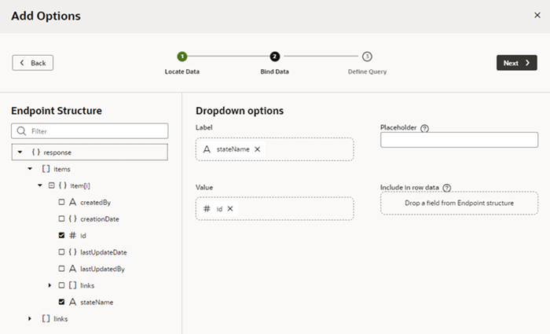The image size is (550, 334).
Task: Select the lastUpdateDate tree row text
Action: 104,252
